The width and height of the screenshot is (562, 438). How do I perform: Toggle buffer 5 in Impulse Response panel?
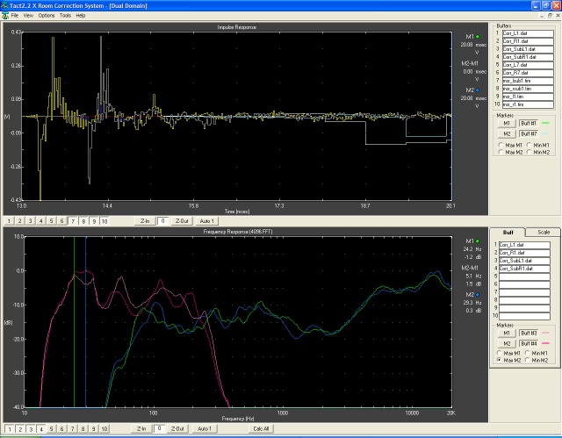52,221
